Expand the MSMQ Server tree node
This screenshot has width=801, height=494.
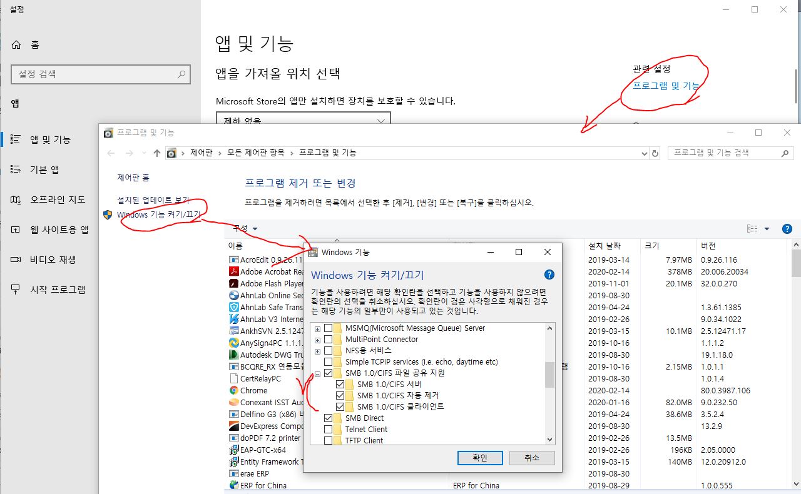pos(317,328)
